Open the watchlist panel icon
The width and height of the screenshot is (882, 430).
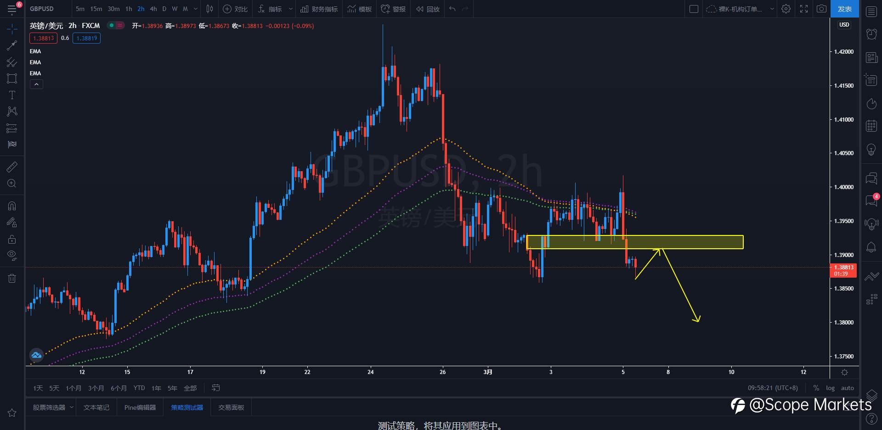coord(871,12)
